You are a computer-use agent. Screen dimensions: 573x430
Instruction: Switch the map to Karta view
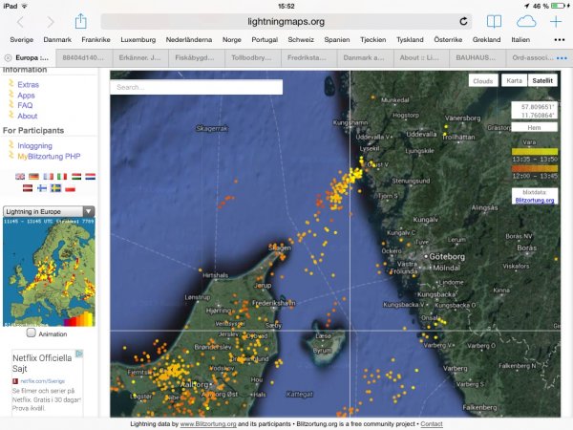tap(515, 81)
